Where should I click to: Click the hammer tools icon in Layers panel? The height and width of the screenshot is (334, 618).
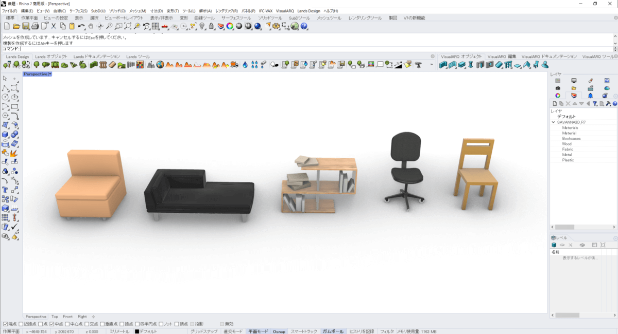tap(608, 103)
